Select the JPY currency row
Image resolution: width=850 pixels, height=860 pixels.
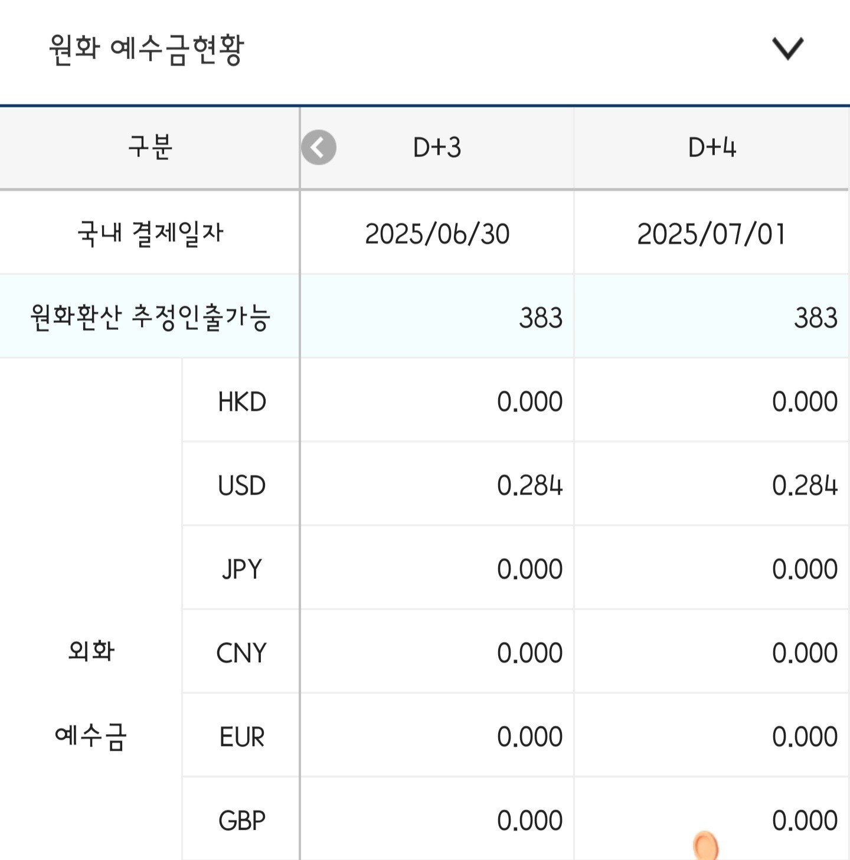pyautogui.click(x=242, y=570)
